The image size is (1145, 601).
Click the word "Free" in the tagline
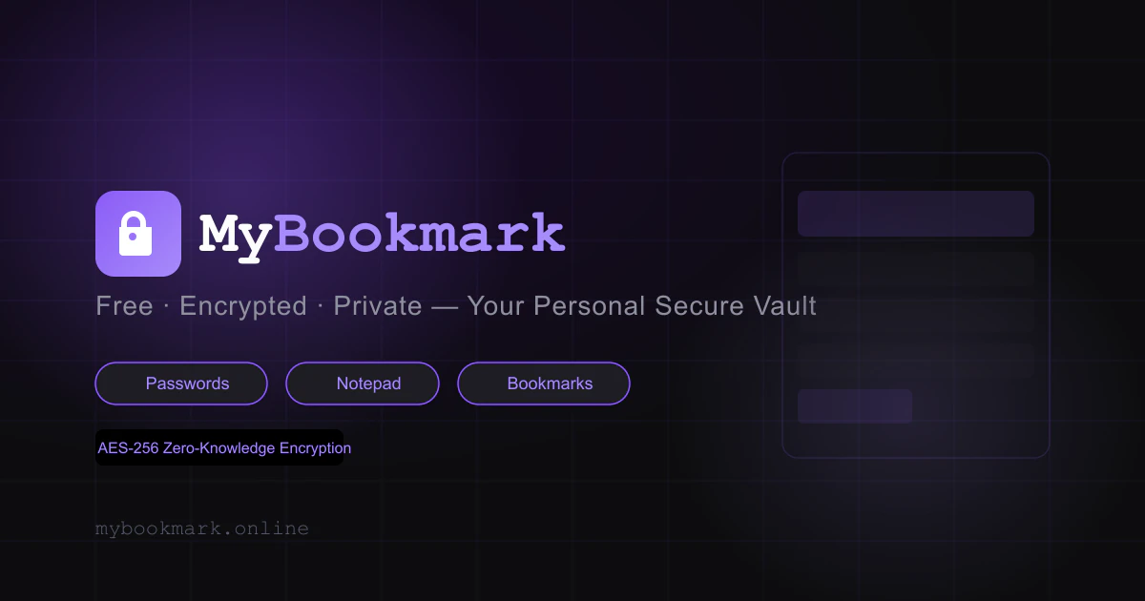(x=124, y=306)
